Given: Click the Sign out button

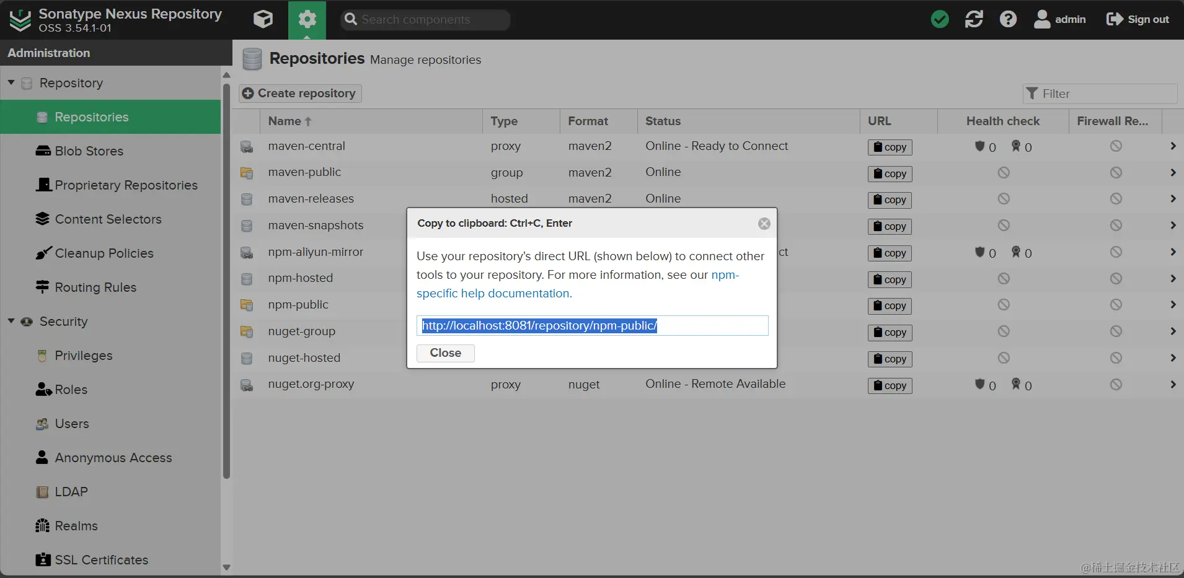Looking at the screenshot, I should [x=1138, y=19].
